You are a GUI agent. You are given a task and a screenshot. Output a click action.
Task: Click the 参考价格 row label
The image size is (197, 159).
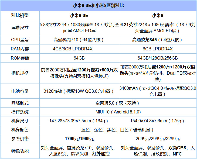(20, 139)
